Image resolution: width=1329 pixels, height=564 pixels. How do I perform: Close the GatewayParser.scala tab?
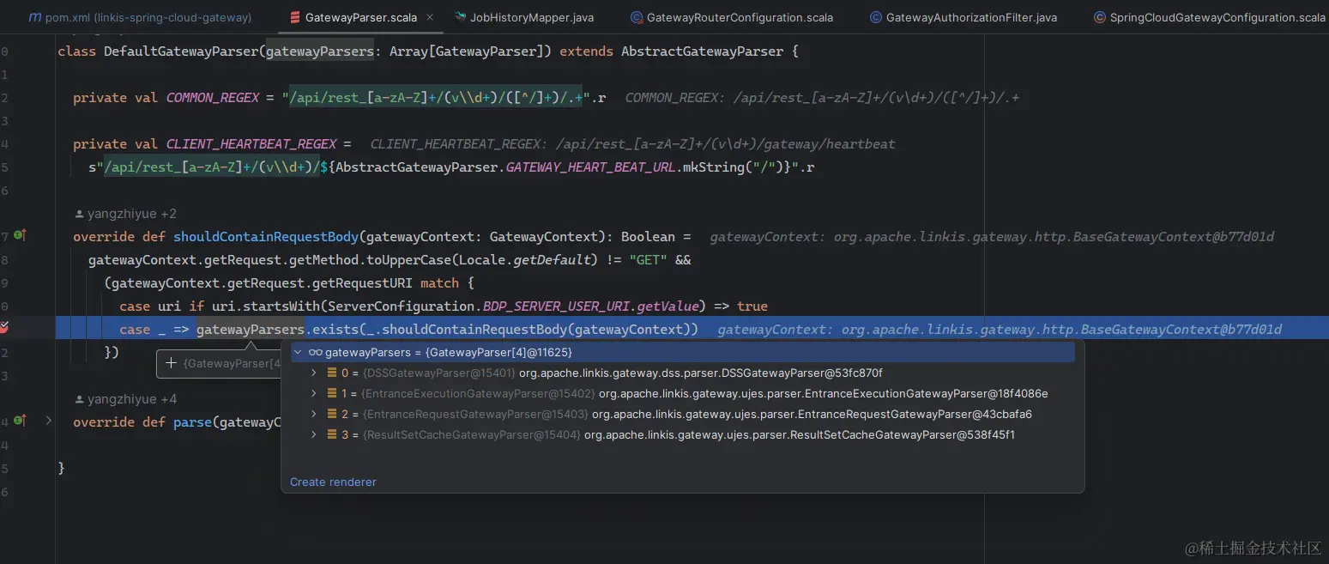tap(430, 17)
